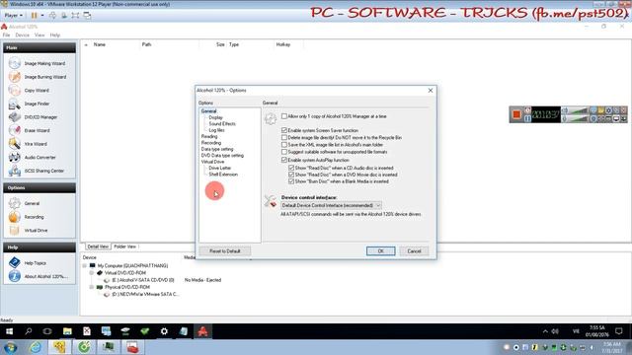Collapse My Computer tree node
Viewport: 632px width, 355px height.
tap(85, 265)
